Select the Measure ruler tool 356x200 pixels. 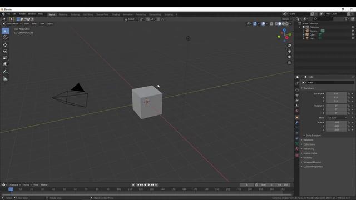[5, 78]
